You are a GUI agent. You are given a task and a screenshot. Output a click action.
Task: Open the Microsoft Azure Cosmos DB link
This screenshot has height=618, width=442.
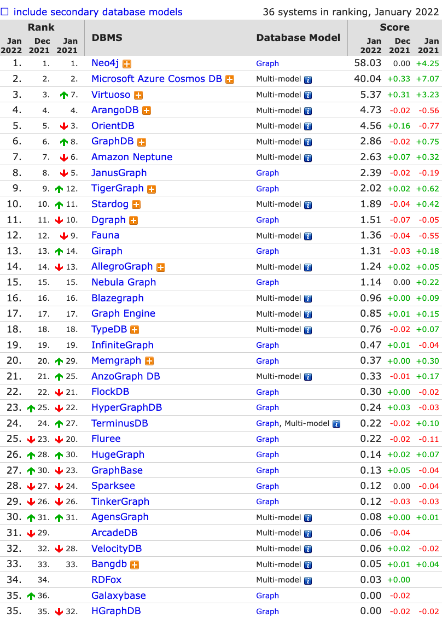[156, 79]
